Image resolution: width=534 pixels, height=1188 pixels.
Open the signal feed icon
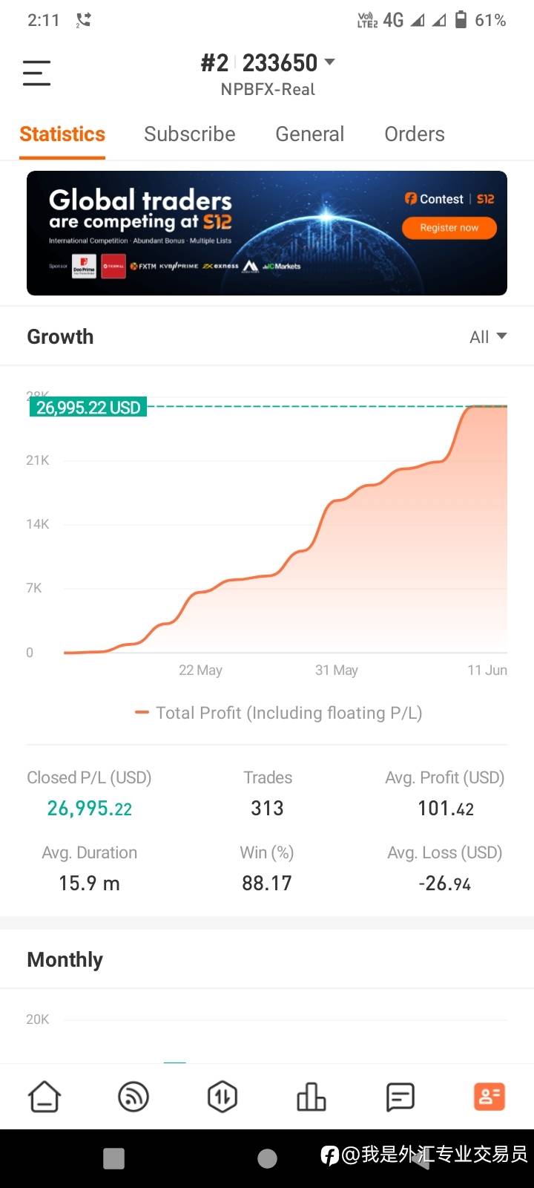coord(133,1096)
